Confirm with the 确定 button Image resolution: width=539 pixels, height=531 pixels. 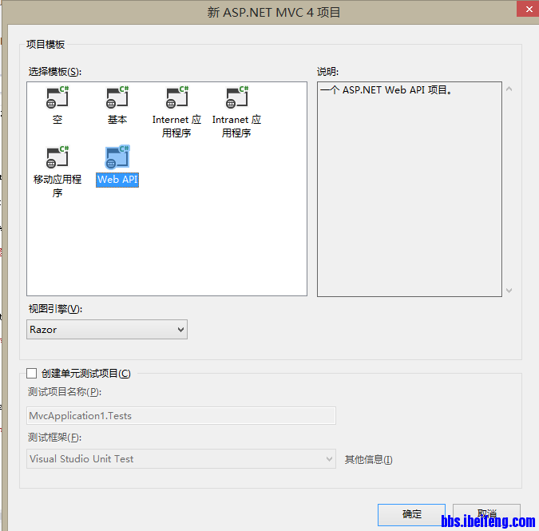[411, 514]
